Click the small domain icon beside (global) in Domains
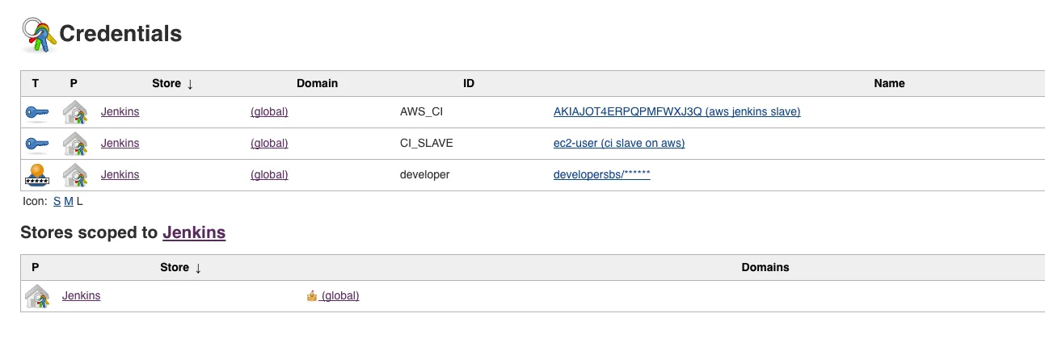Screen dimensions: 1045x347 [312, 296]
